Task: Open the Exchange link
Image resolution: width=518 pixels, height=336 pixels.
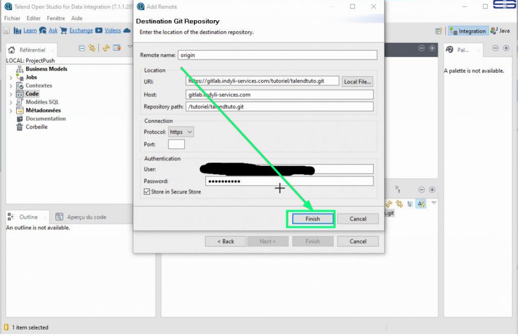Action: pyautogui.click(x=81, y=30)
